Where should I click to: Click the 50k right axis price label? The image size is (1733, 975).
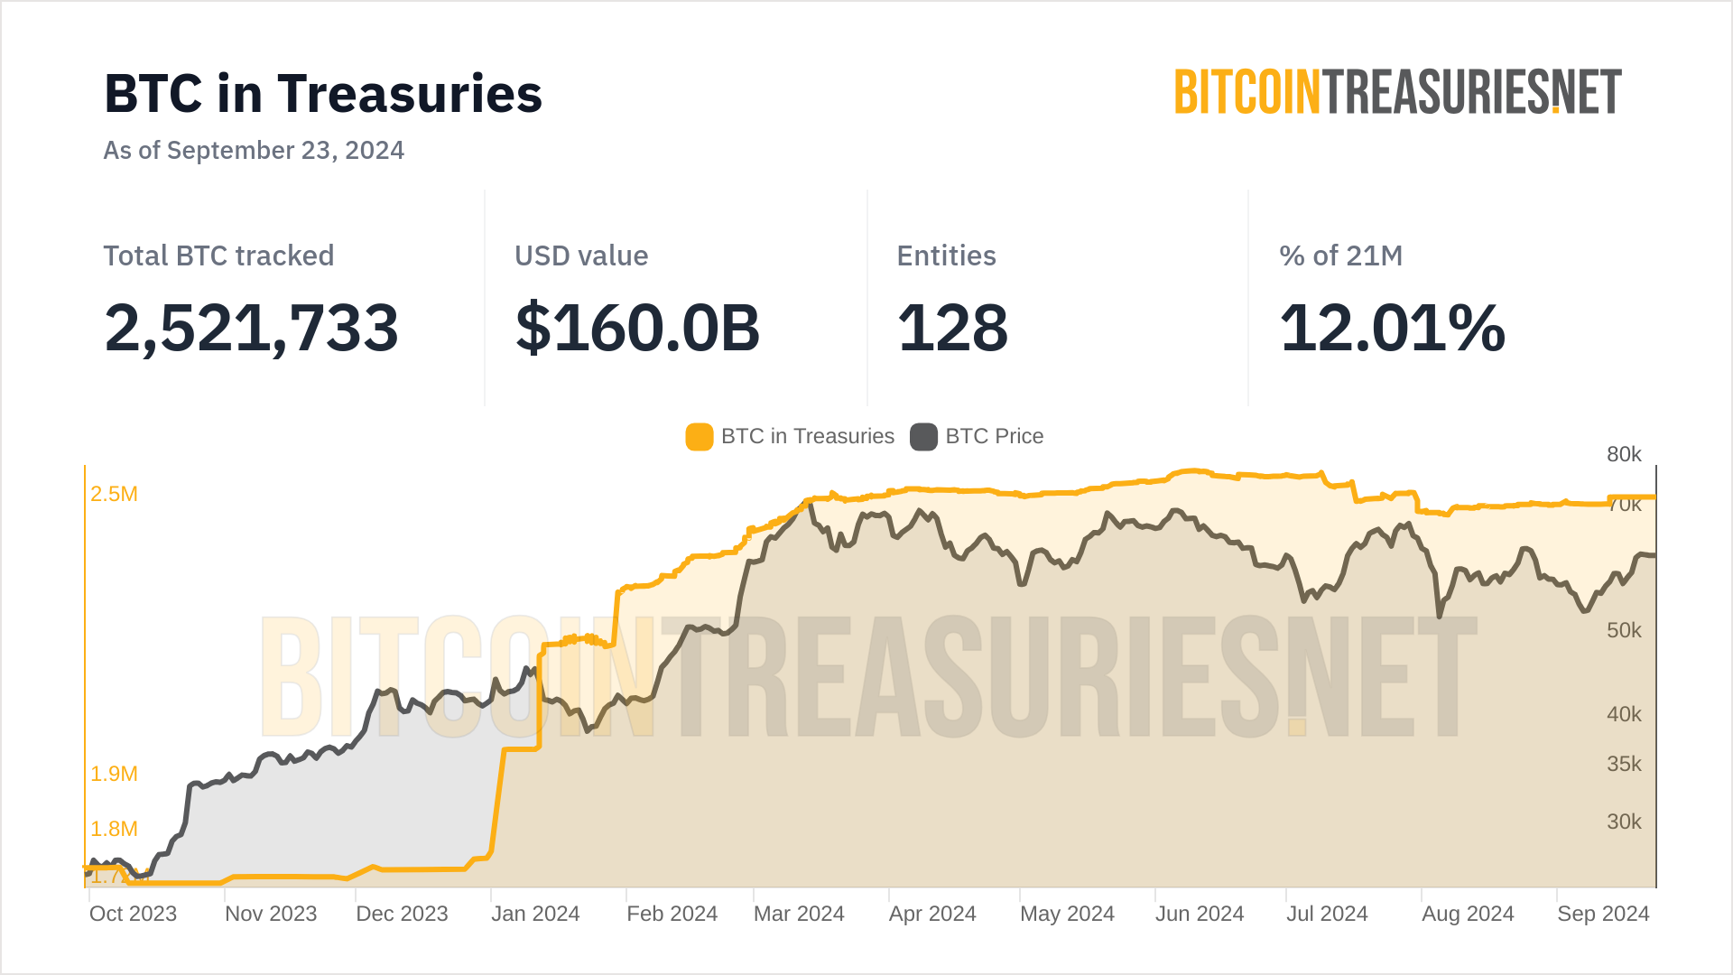pyautogui.click(x=1624, y=630)
